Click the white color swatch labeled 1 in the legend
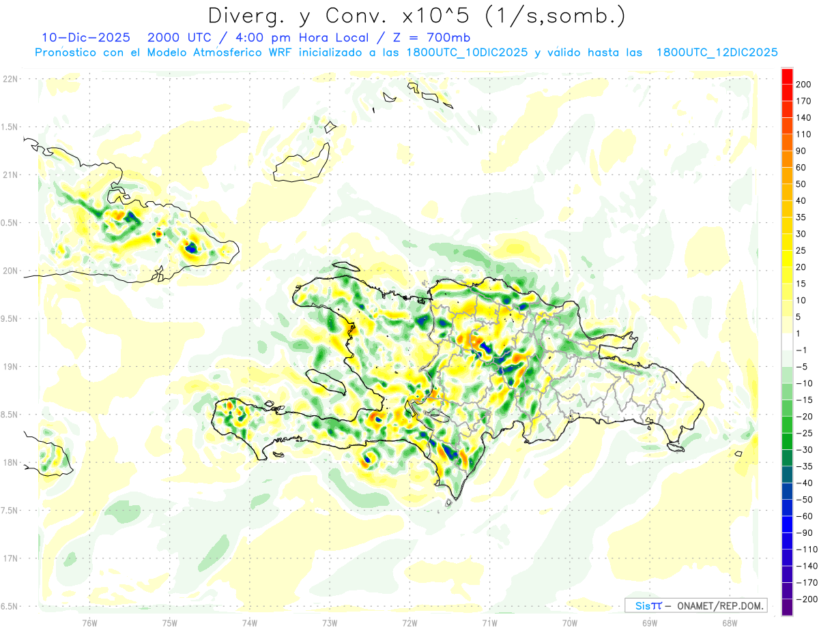This screenshot has width=819, height=632. point(787,342)
